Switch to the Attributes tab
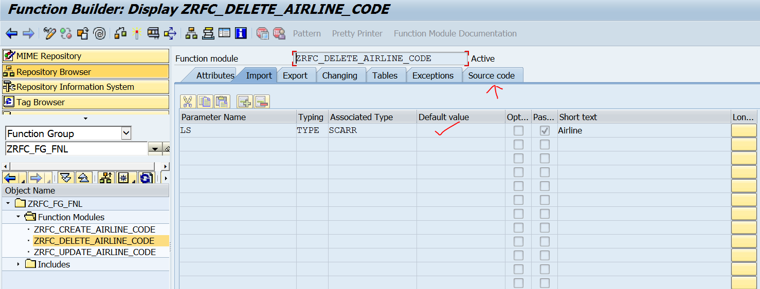 point(215,75)
